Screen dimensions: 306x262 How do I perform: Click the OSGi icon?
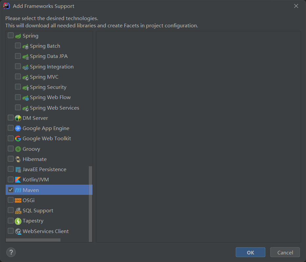tap(18, 200)
